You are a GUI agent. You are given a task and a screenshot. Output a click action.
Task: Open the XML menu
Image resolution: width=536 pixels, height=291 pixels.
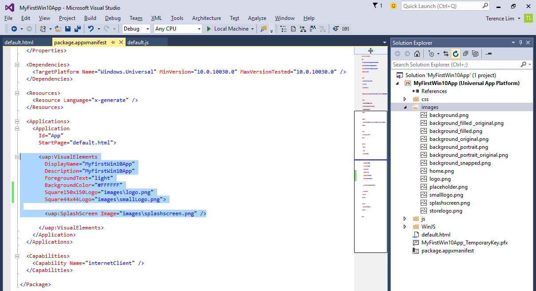pyautogui.click(x=157, y=18)
